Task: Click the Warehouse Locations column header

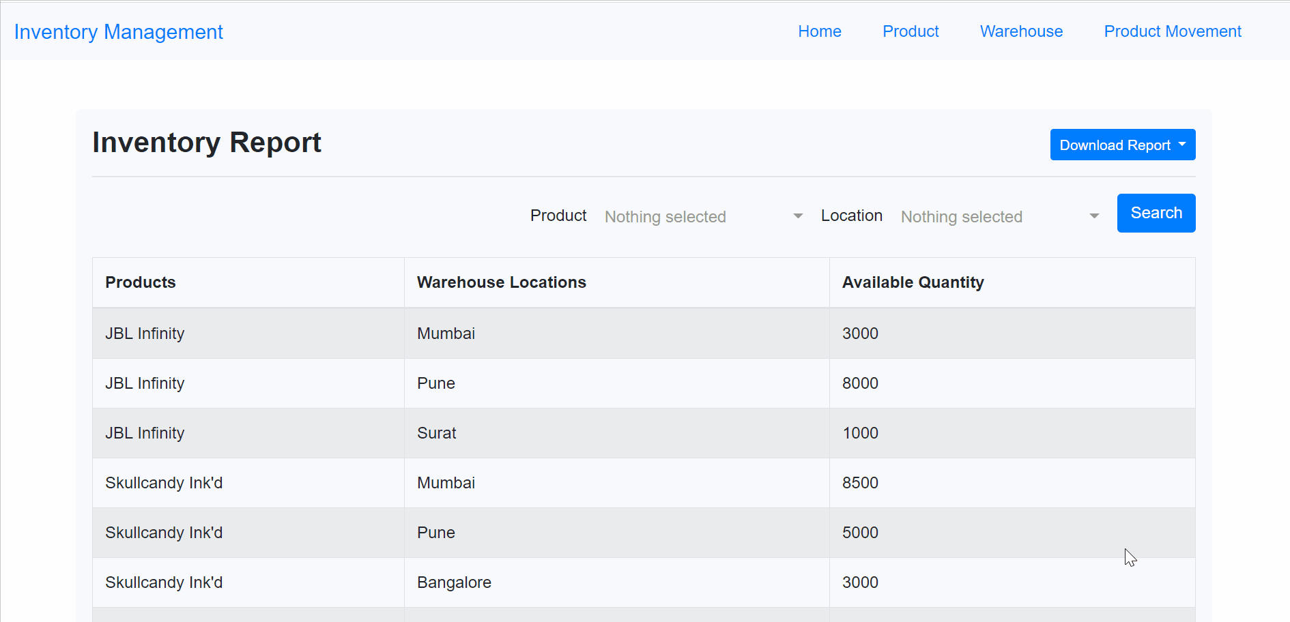Action: (x=502, y=282)
